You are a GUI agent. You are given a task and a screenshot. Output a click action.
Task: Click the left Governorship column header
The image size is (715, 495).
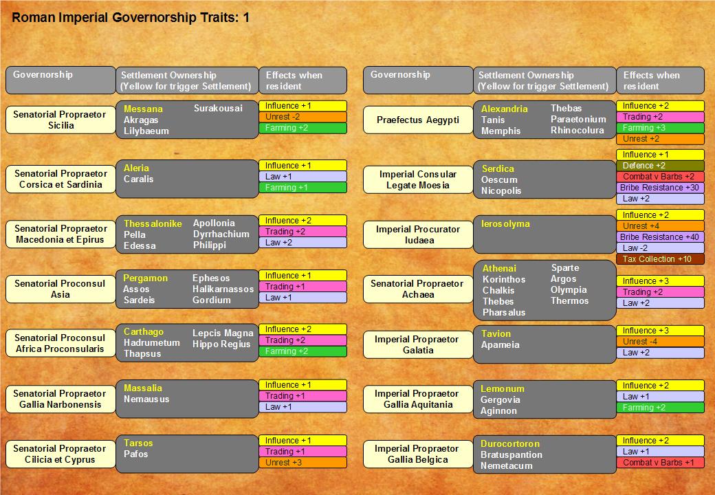click(60, 80)
